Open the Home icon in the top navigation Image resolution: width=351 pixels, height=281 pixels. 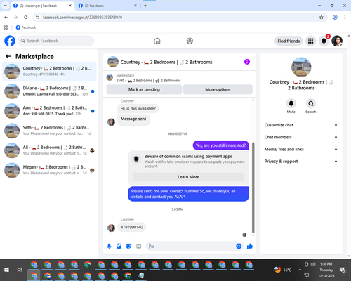pyautogui.click(x=157, y=41)
